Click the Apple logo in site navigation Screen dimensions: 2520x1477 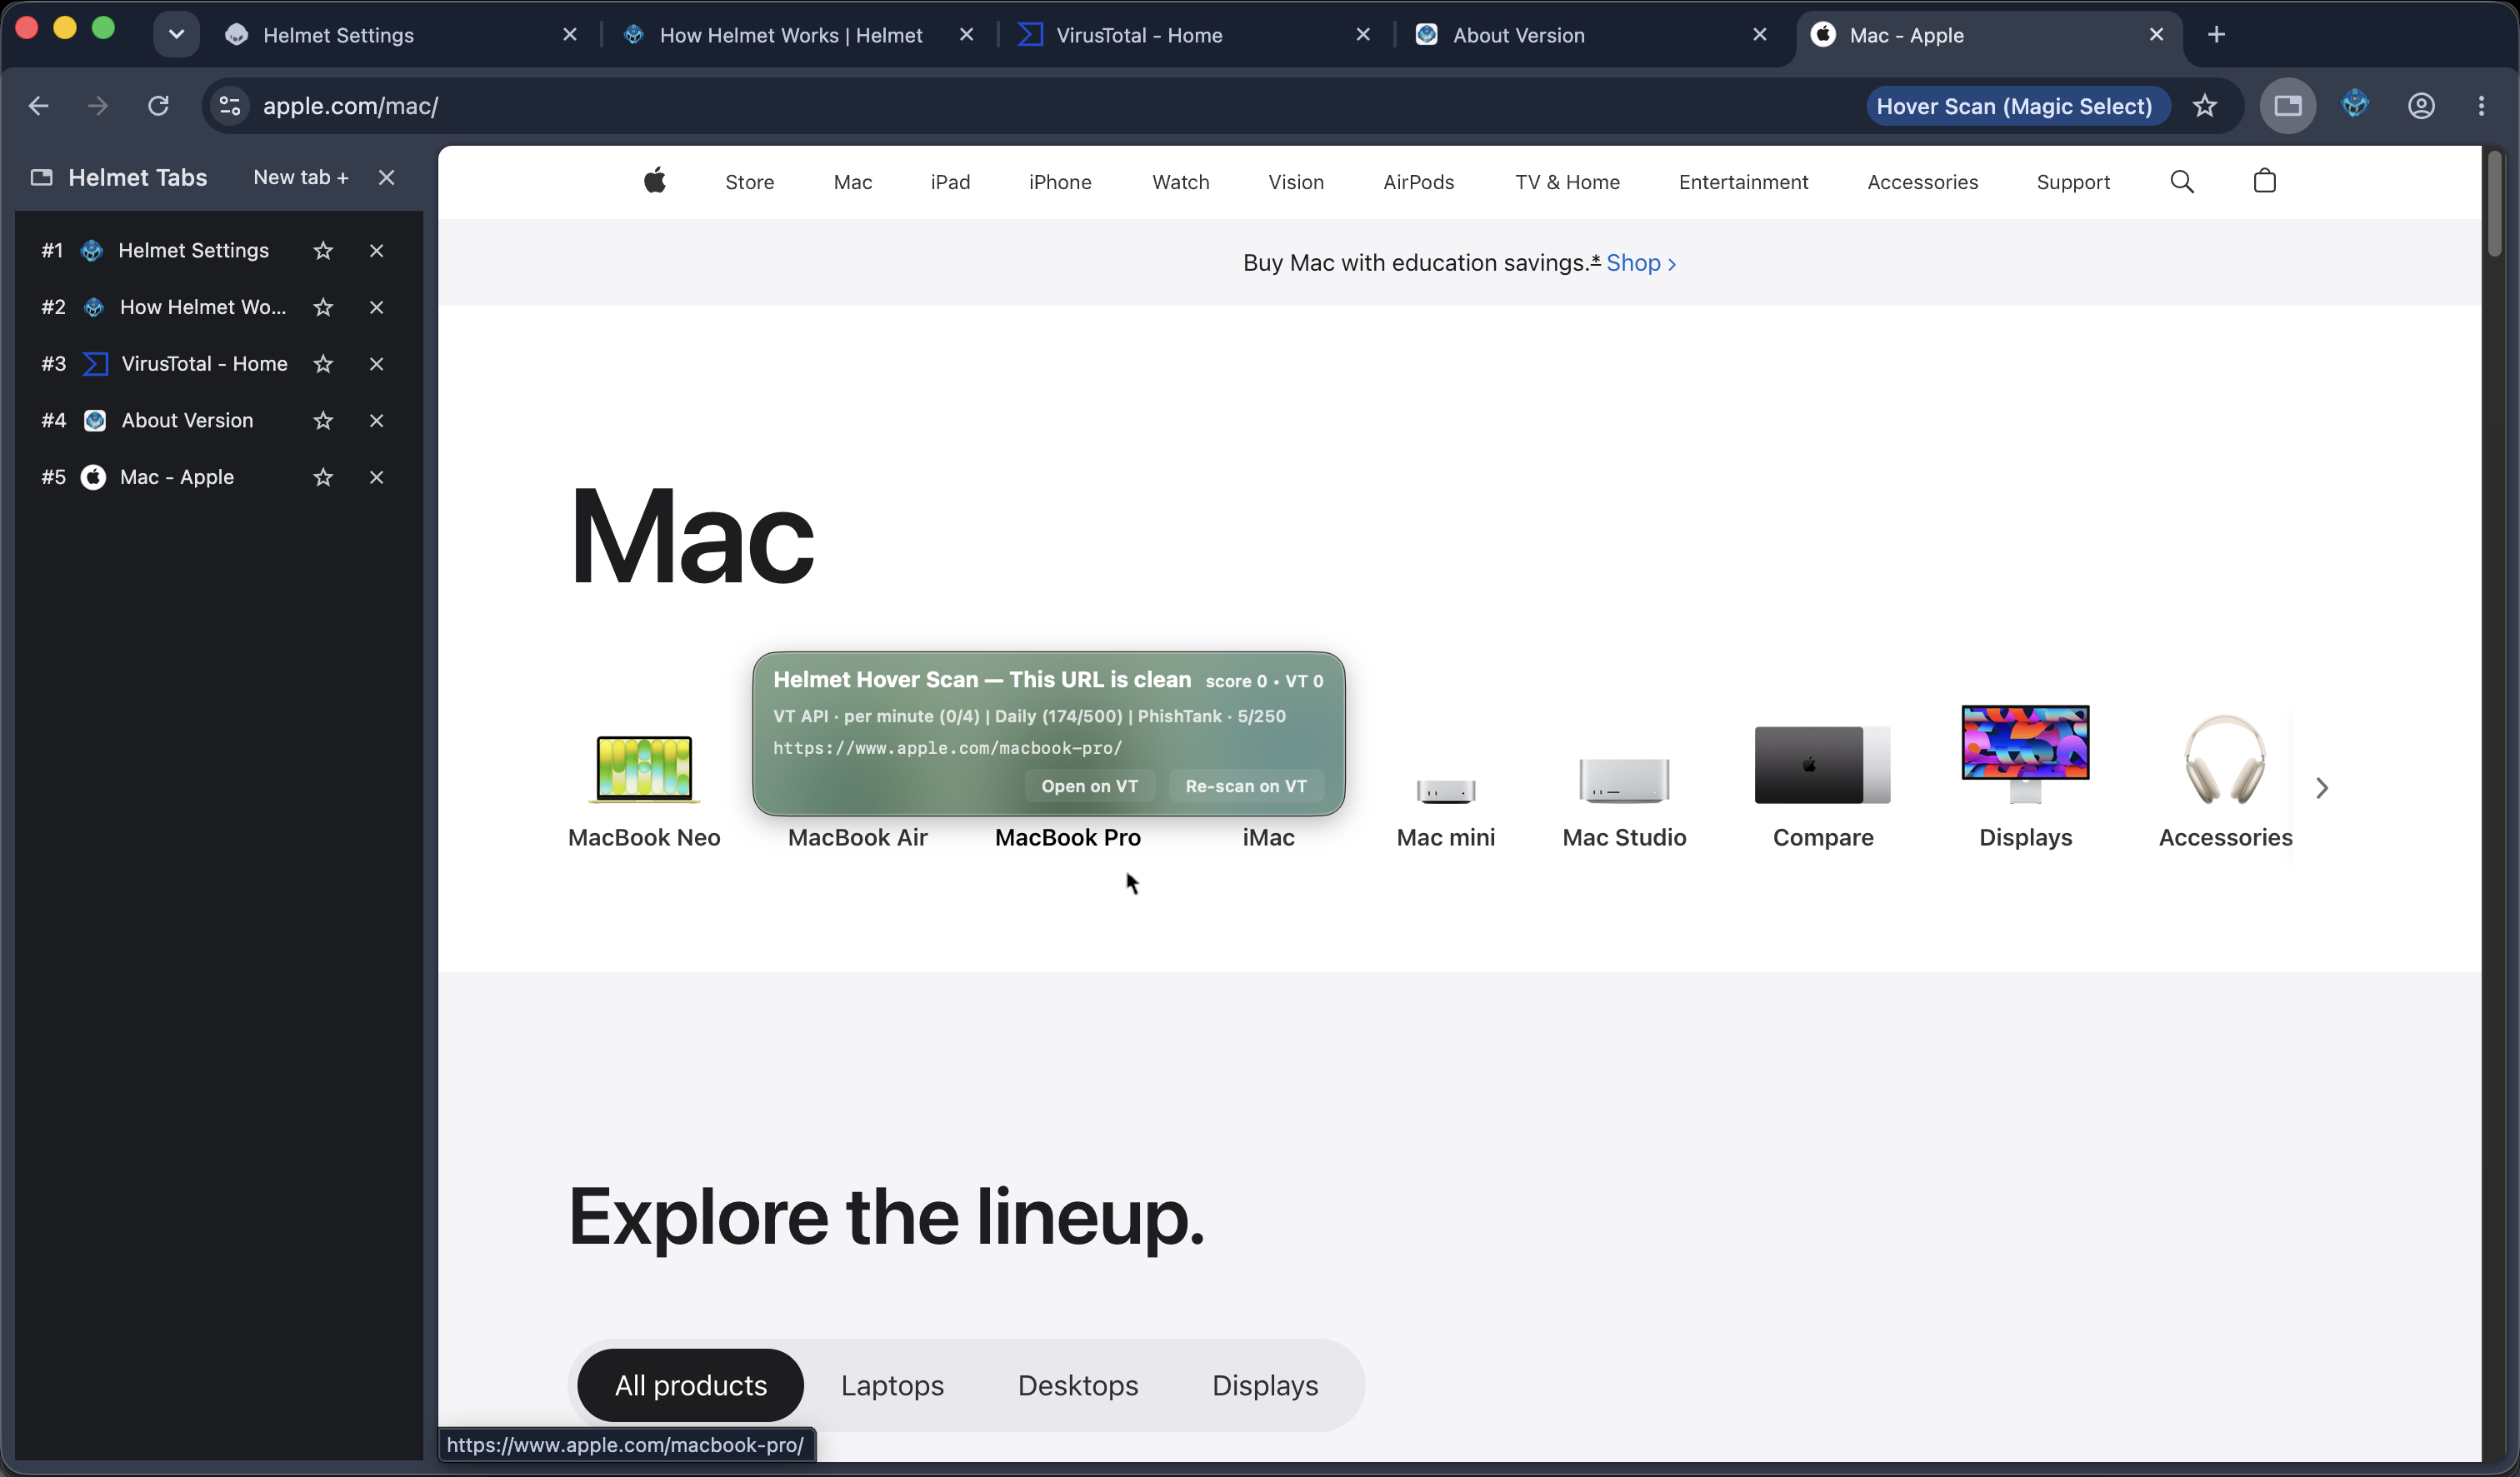click(x=655, y=181)
